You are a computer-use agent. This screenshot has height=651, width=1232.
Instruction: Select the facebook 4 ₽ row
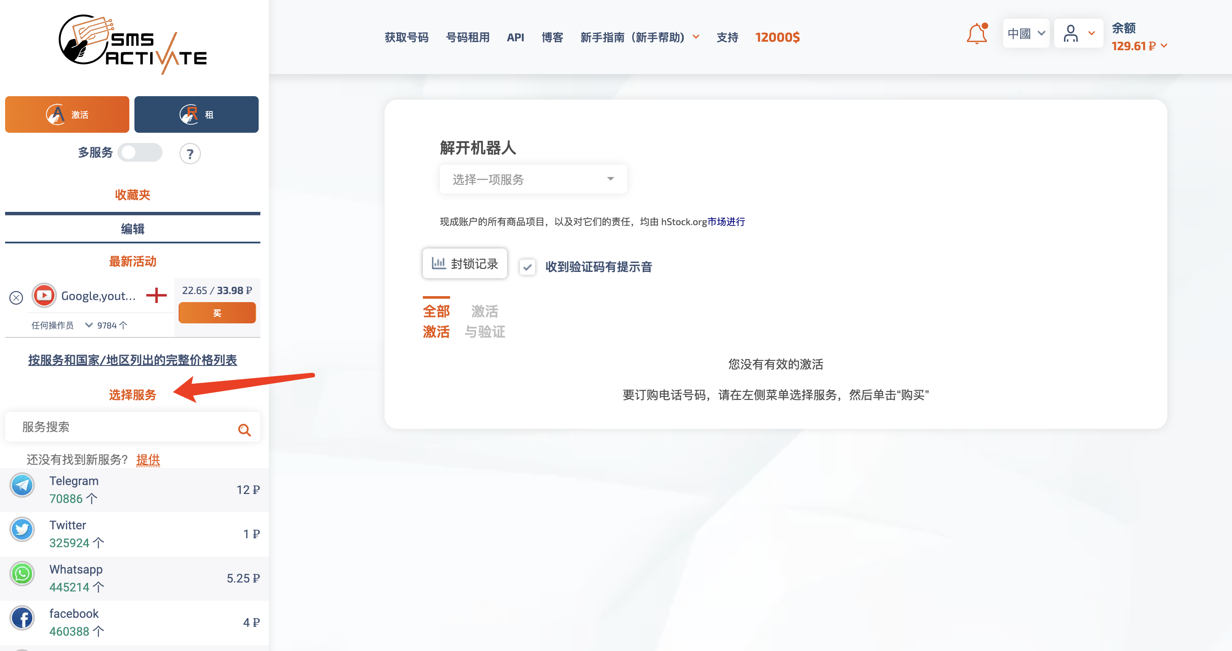click(134, 623)
